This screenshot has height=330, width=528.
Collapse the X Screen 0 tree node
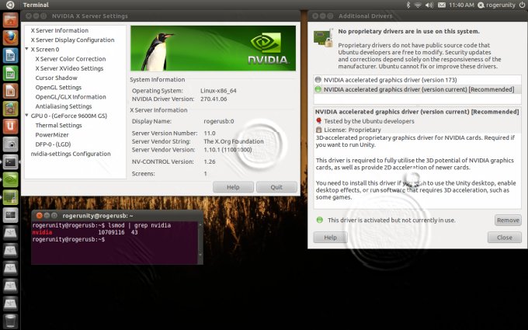[27, 49]
